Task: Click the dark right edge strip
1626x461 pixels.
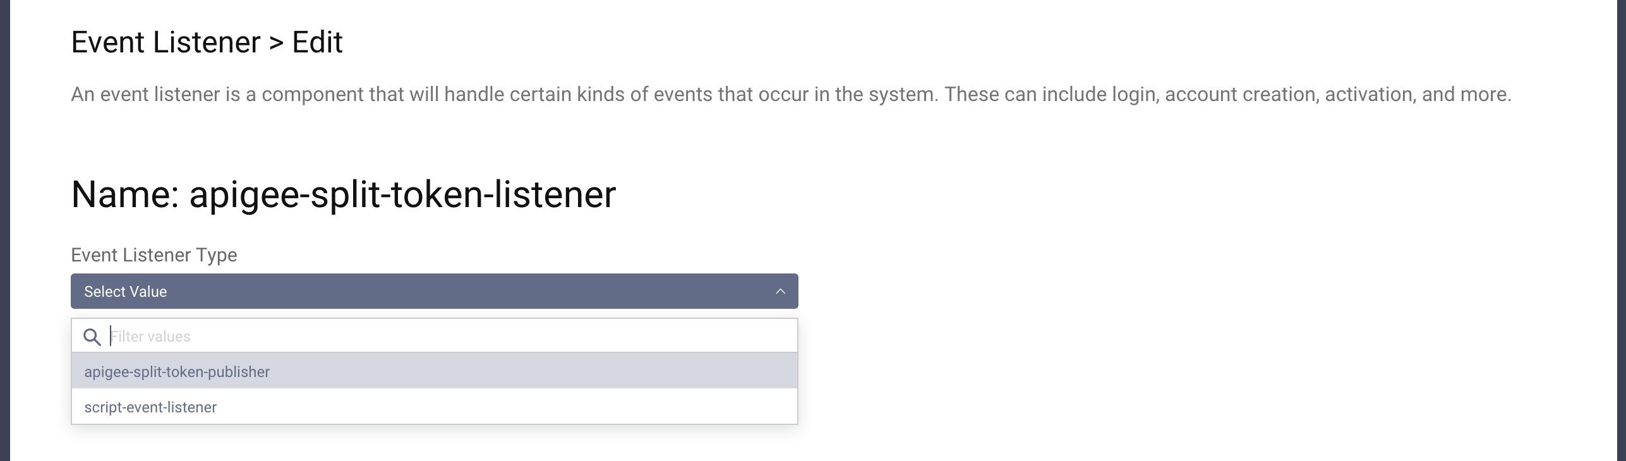Action: [x=1623, y=230]
